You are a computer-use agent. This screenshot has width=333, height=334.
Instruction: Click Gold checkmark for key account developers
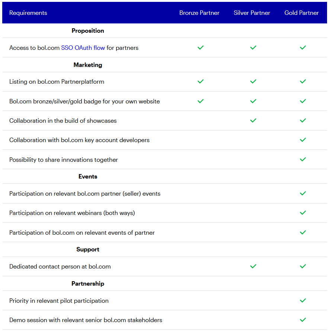(x=303, y=140)
